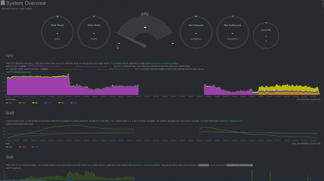Toggle the load15 series in load legend
Viewport: 324px width, 181px height.
[36, 147]
